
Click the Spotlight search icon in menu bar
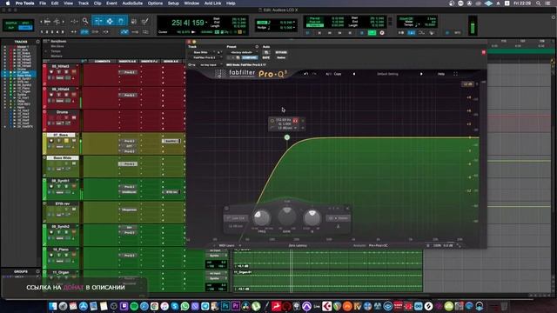538,3
